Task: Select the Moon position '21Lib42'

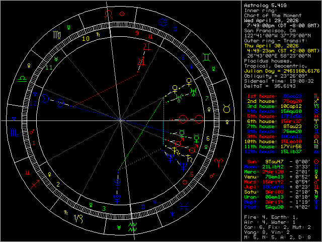Action: click(x=273, y=167)
